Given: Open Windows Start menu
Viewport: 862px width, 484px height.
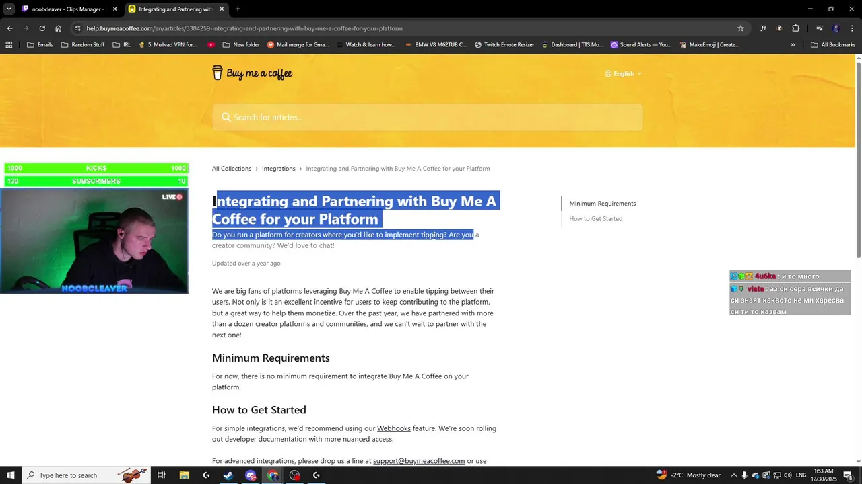Looking at the screenshot, I should 10,475.
